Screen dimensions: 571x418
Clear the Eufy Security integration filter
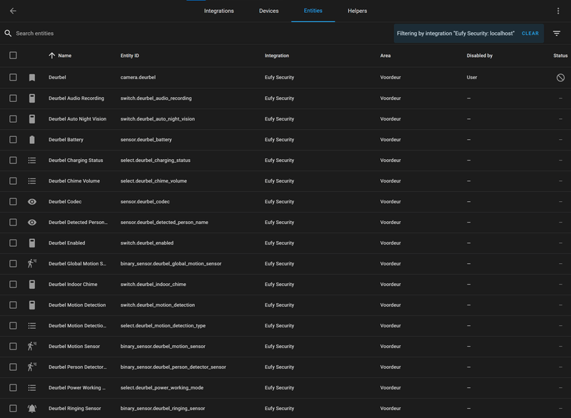tap(530, 34)
